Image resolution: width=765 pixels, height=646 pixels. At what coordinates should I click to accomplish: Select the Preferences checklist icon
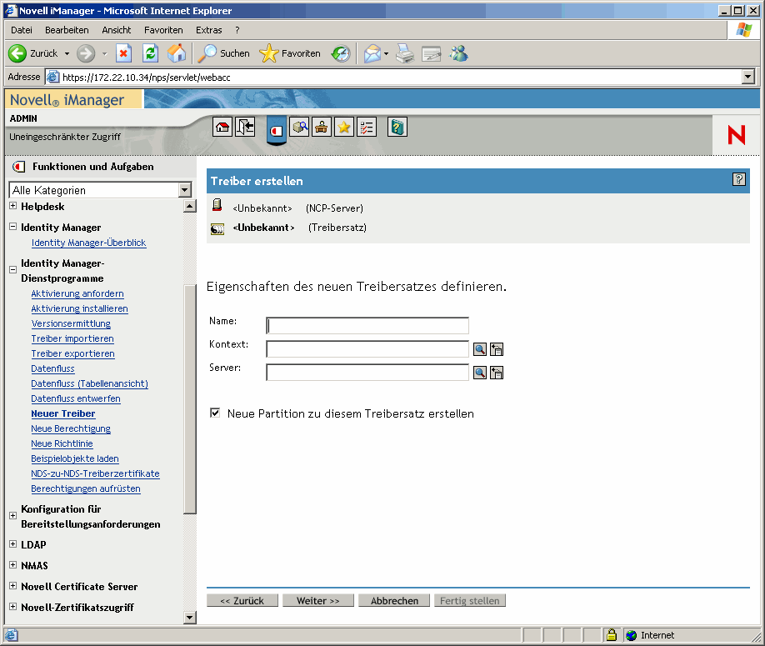[366, 127]
